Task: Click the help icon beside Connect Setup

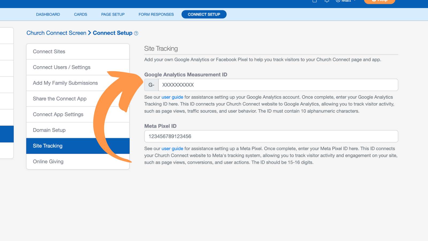Action: (x=136, y=33)
